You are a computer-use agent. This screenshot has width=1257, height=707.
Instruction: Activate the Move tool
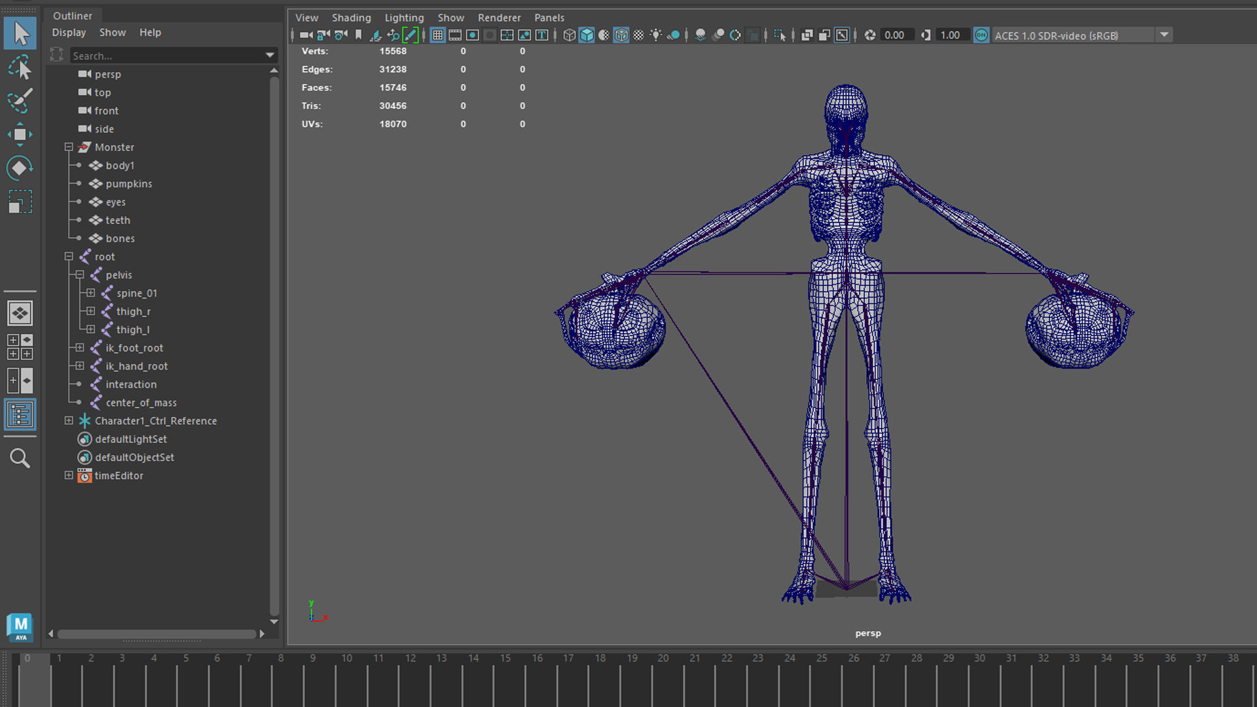[20, 134]
